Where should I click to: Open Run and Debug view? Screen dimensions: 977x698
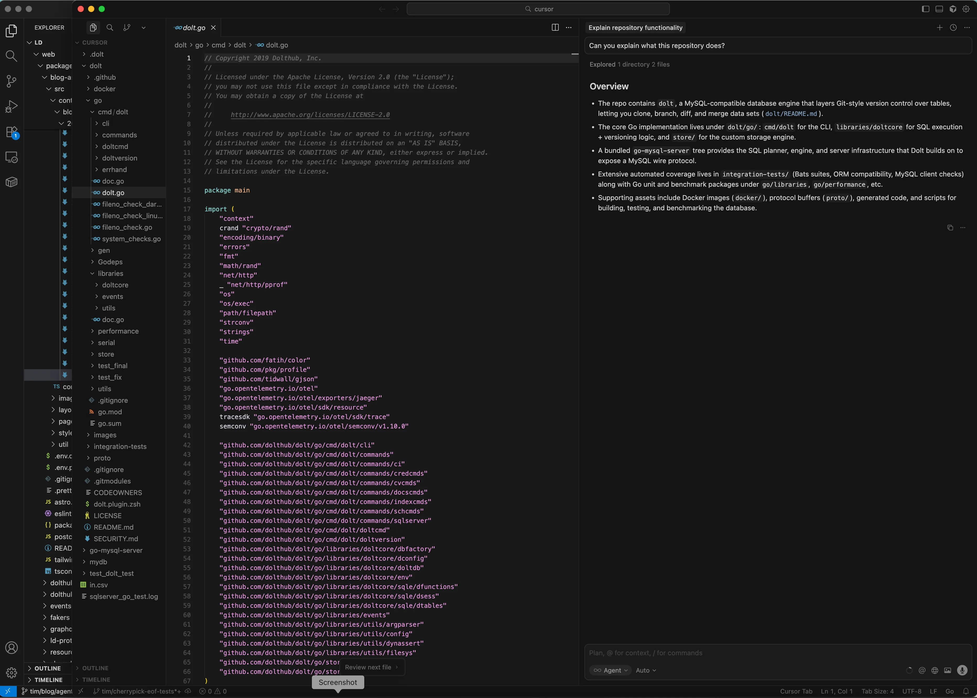[x=12, y=107]
